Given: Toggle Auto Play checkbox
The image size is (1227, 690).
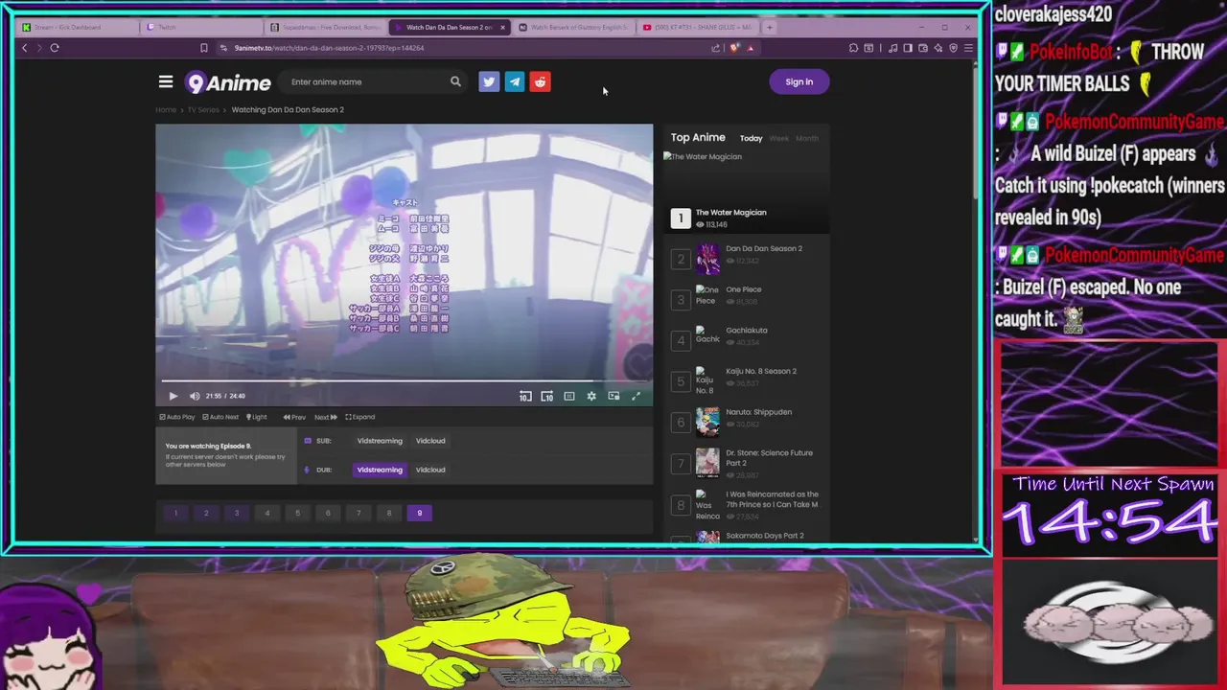Looking at the screenshot, I should 176,417.
